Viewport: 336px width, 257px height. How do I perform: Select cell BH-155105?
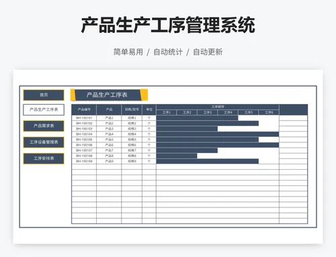pyautogui.click(x=84, y=140)
